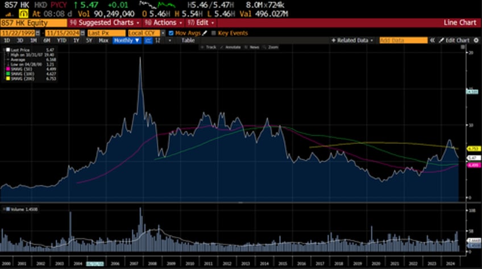Viewport: 482px width, 269px height.
Task: Open the Actions menu
Action: click(164, 23)
